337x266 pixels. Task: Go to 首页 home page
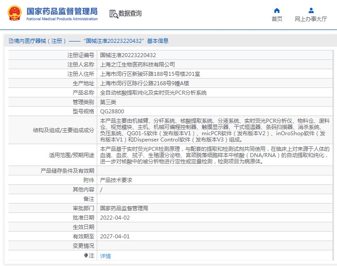coord(277,19)
